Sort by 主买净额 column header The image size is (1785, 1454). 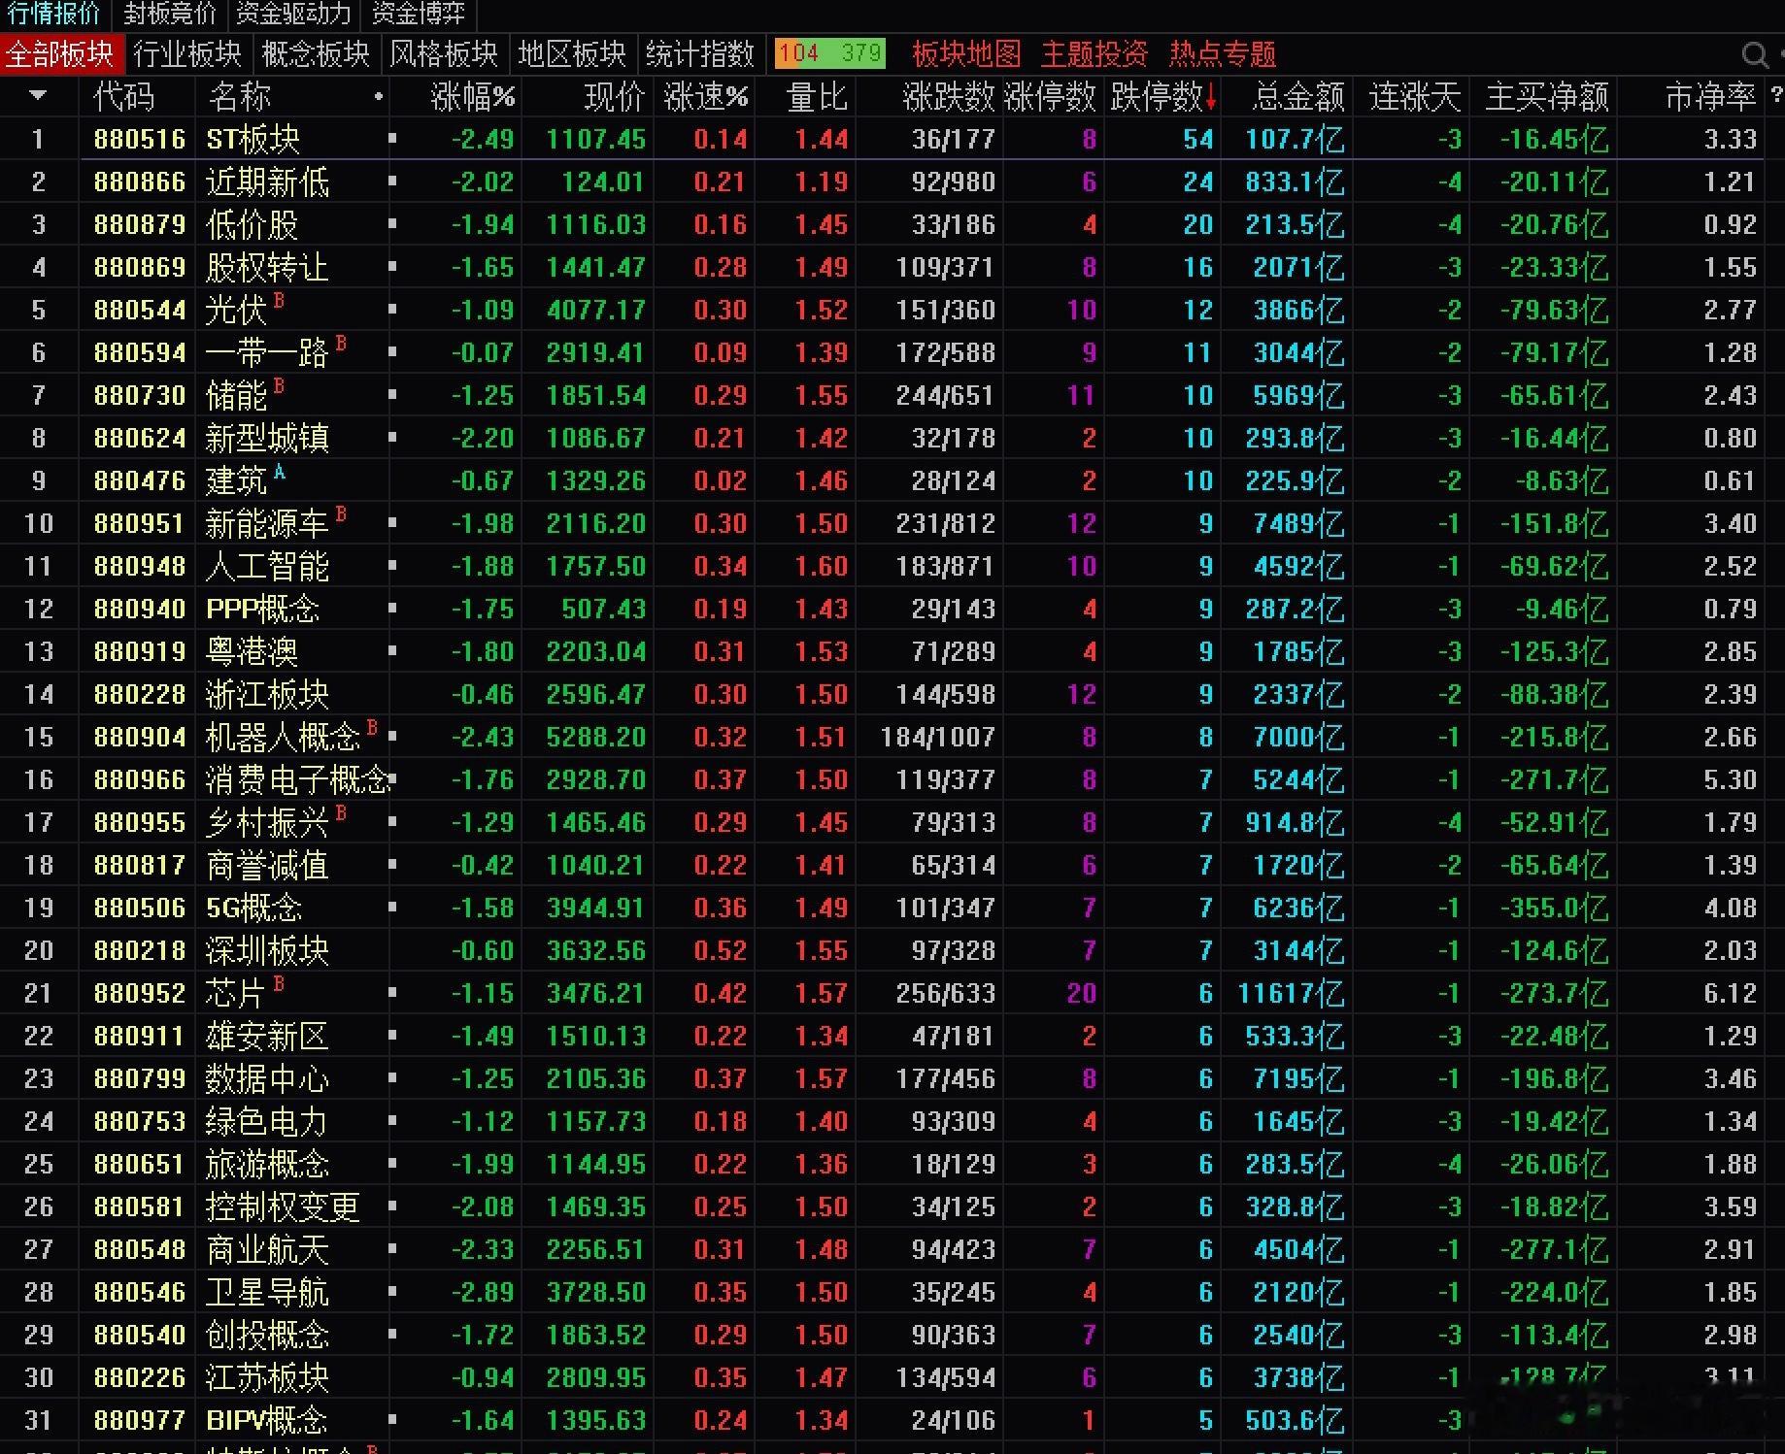tap(1547, 96)
